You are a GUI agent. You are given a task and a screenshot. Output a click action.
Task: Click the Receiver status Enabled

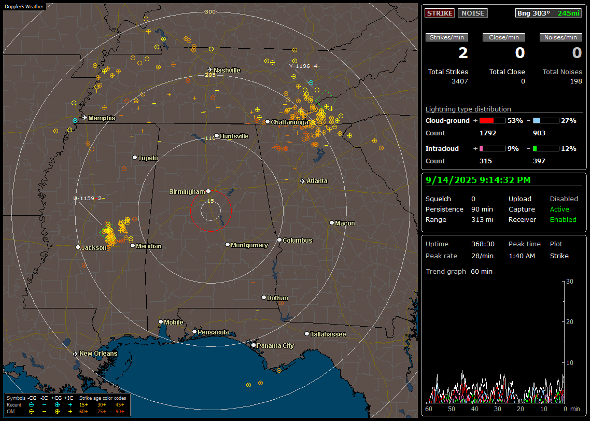click(x=563, y=220)
